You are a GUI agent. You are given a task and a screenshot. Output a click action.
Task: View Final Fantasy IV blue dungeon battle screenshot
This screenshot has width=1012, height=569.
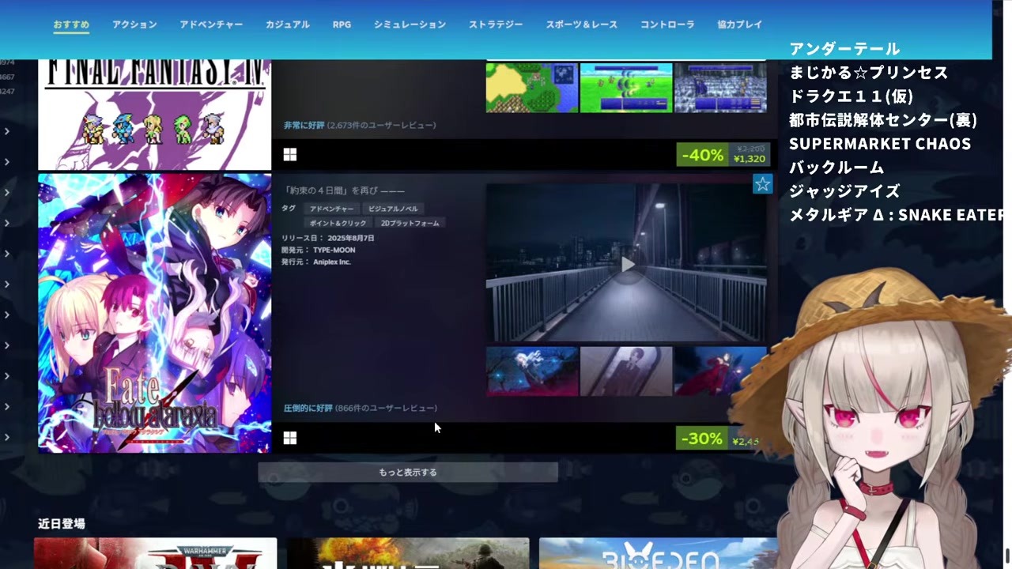coord(720,88)
